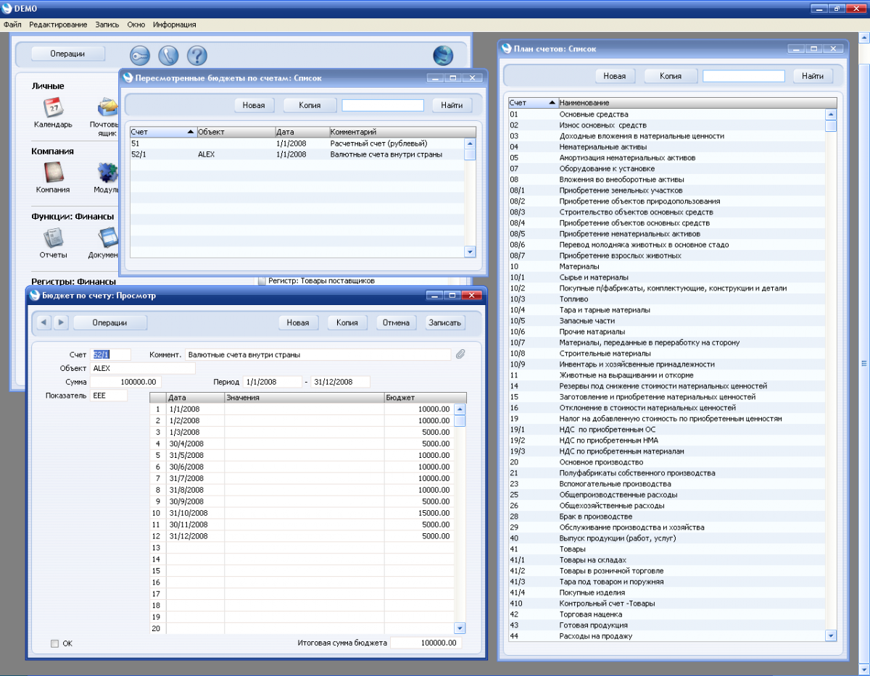Select the Готовая продукция row in План счетов
This screenshot has width=870, height=676.
pyautogui.click(x=667, y=625)
